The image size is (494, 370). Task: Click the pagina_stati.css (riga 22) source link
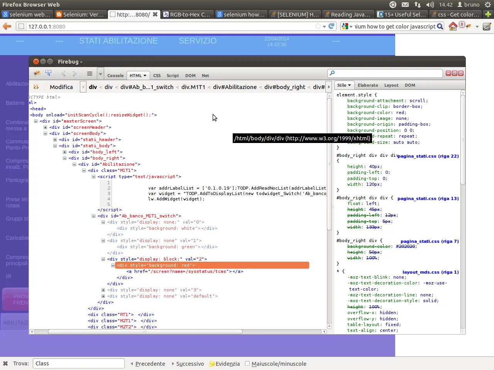pos(428,156)
